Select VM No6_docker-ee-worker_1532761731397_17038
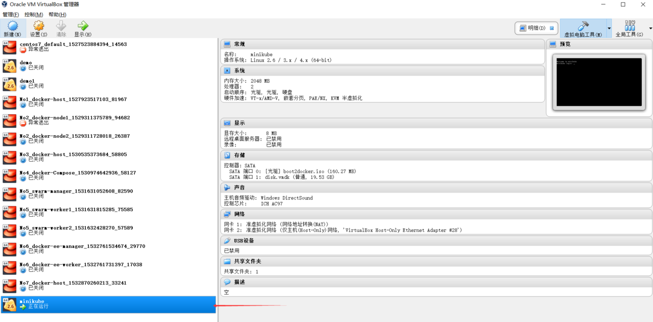The image size is (653, 322). coord(109,268)
